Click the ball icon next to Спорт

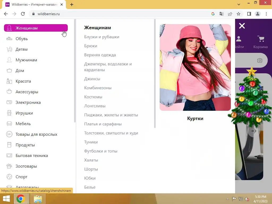(9, 177)
